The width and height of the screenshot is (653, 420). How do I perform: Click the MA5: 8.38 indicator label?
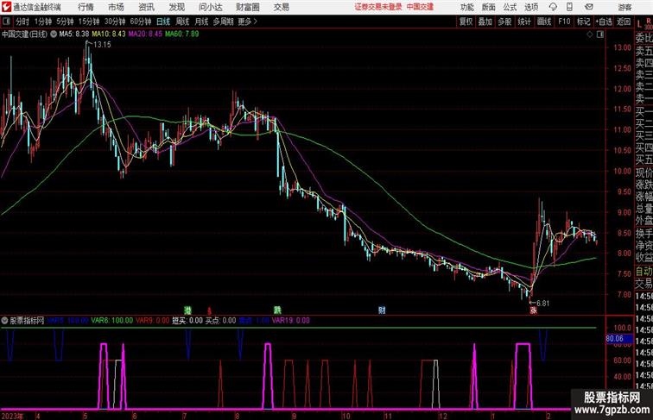(x=74, y=34)
